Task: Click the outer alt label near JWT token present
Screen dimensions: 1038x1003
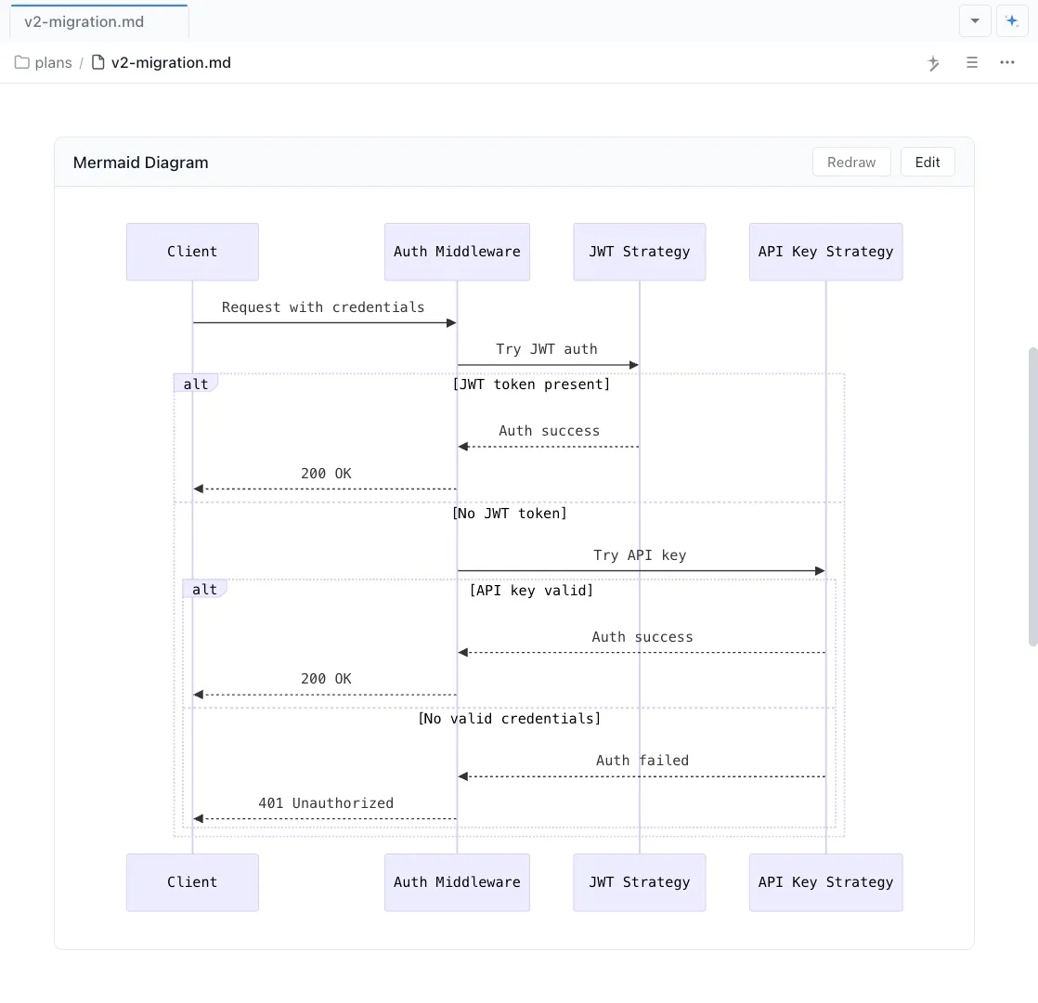Action: pos(196,384)
